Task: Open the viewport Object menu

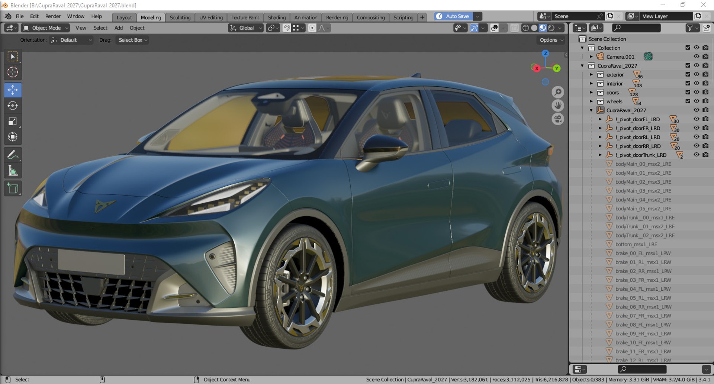Action: point(137,28)
